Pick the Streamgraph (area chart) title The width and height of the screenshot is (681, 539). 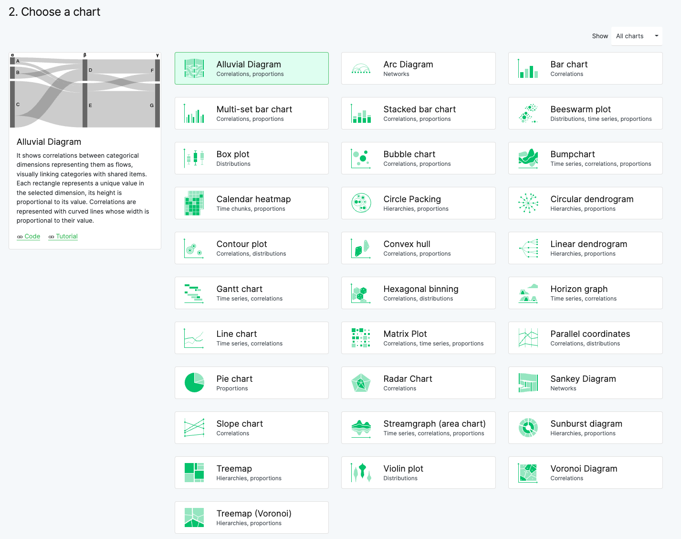[x=434, y=424]
